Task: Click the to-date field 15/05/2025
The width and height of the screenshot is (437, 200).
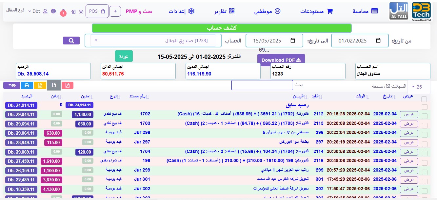Action: coord(274,41)
